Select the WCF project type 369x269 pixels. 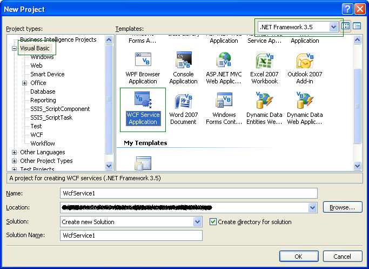tap(37, 135)
